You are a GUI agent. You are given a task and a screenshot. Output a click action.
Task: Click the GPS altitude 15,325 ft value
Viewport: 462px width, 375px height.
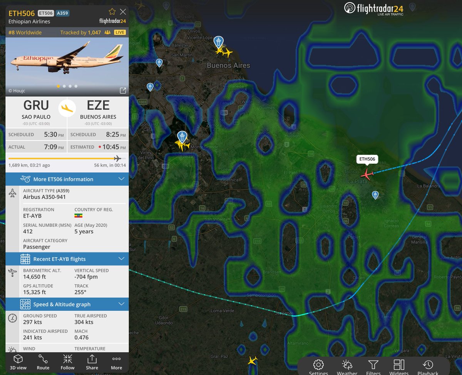pyautogui.click(x=34, y=292)
